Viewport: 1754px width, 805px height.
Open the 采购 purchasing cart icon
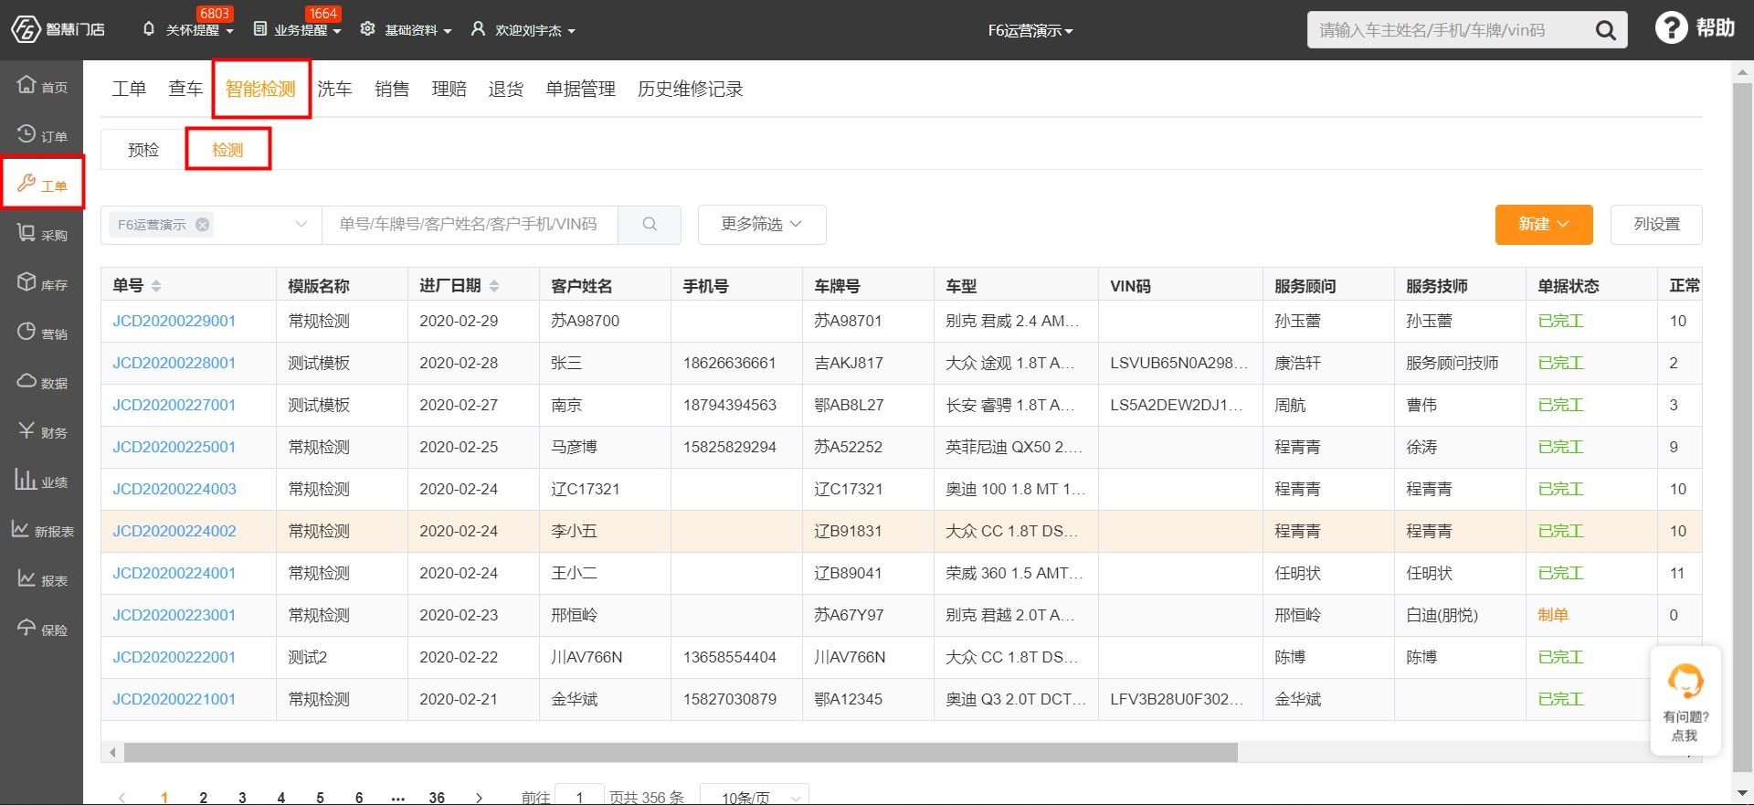(x=26, y=233)
